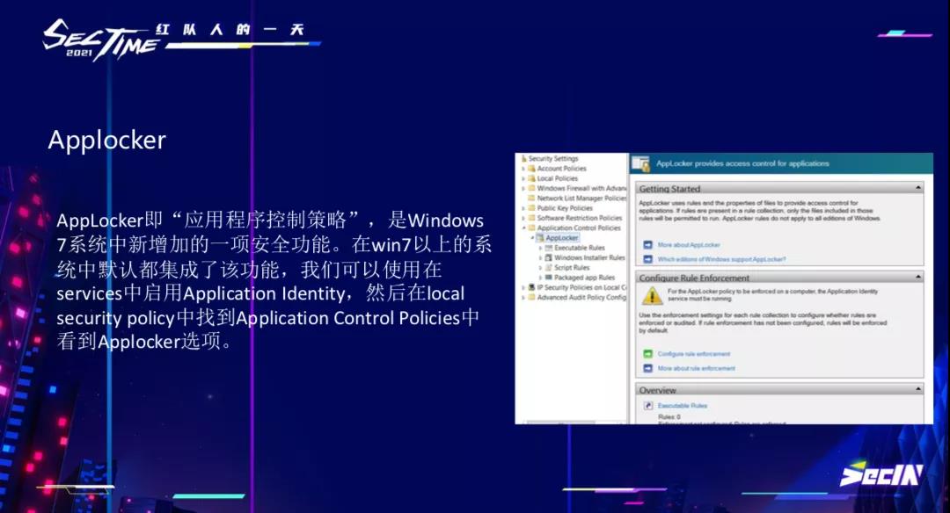Collapse the AppLocker tree node
950x513 pixels.
tap(532, 238)
